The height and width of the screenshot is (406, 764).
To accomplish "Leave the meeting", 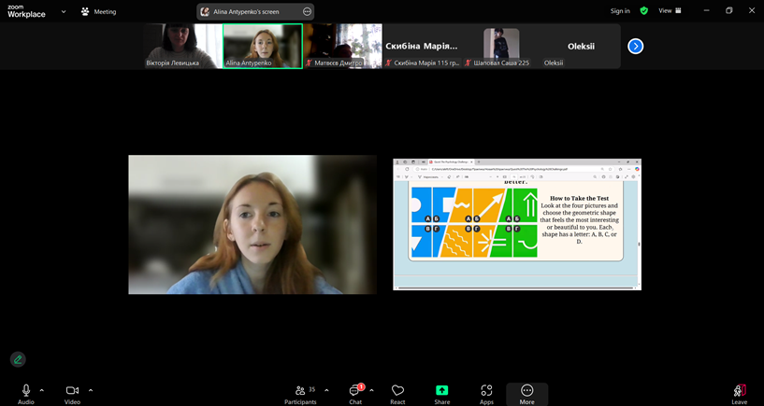I will point(739,394).
